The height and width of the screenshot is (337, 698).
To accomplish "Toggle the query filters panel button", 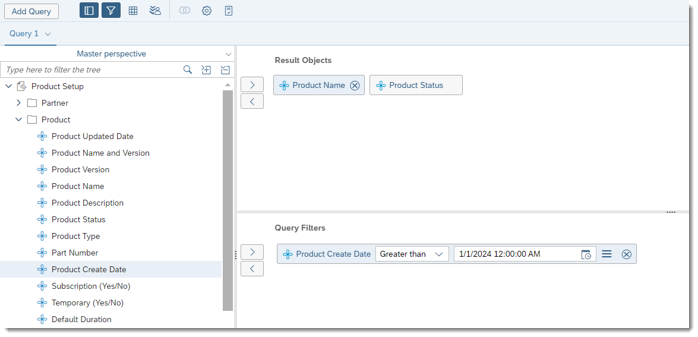I will 111,11.
